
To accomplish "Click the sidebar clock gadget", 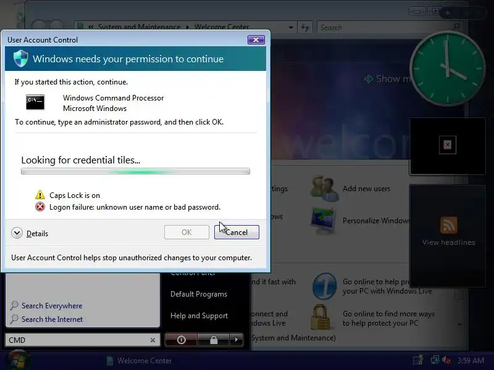I will (x=447, y=68).
